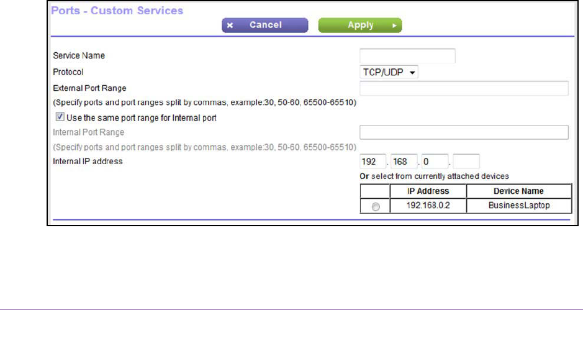This screenshot has width=583, height=353.
Task: Click the second IP octet field showing 168
Action: pos(404,162)
